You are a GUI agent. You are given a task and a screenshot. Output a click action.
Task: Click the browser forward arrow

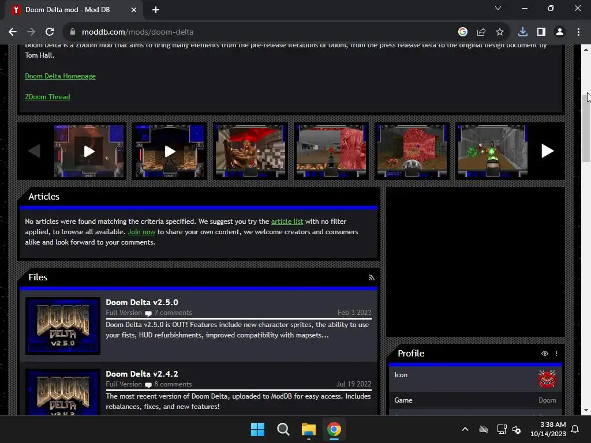pyautogui.click(x=31, y=32)
